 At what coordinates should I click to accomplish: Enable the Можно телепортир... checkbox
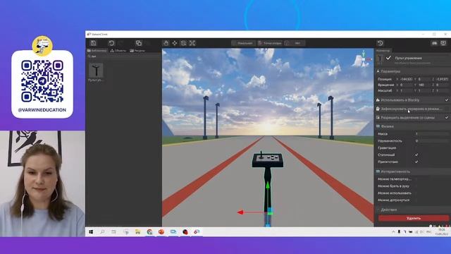416,179
